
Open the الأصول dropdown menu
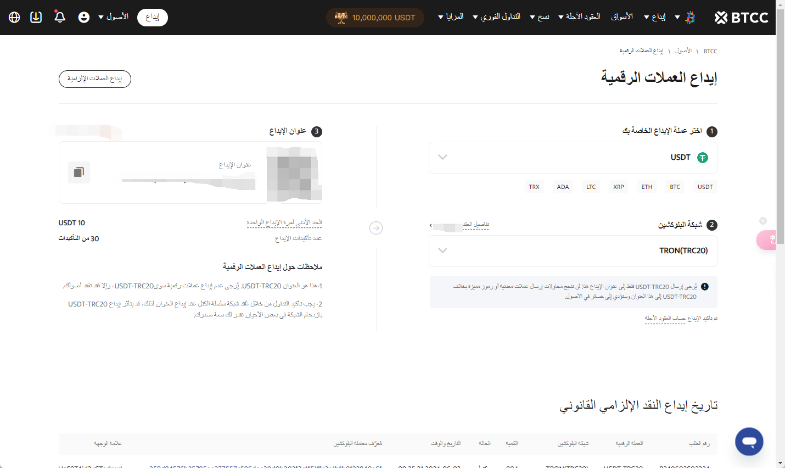114,17
